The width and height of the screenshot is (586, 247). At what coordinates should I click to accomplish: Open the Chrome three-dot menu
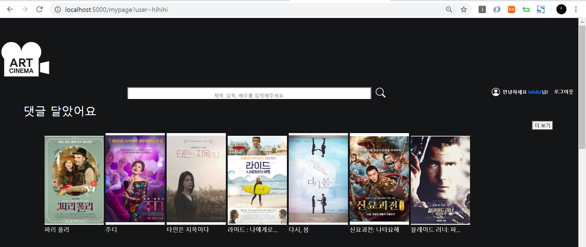576,9
